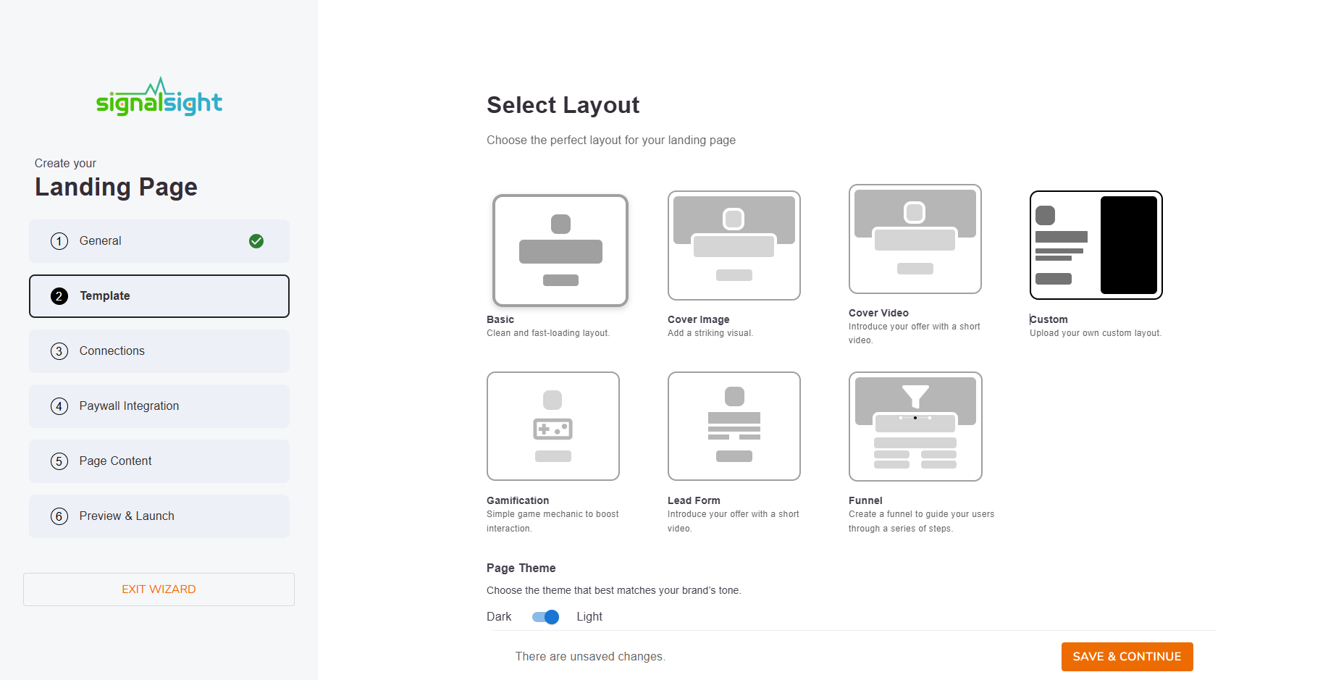Click the Dark theme label
1336x680 pixels.
point(499,617)
